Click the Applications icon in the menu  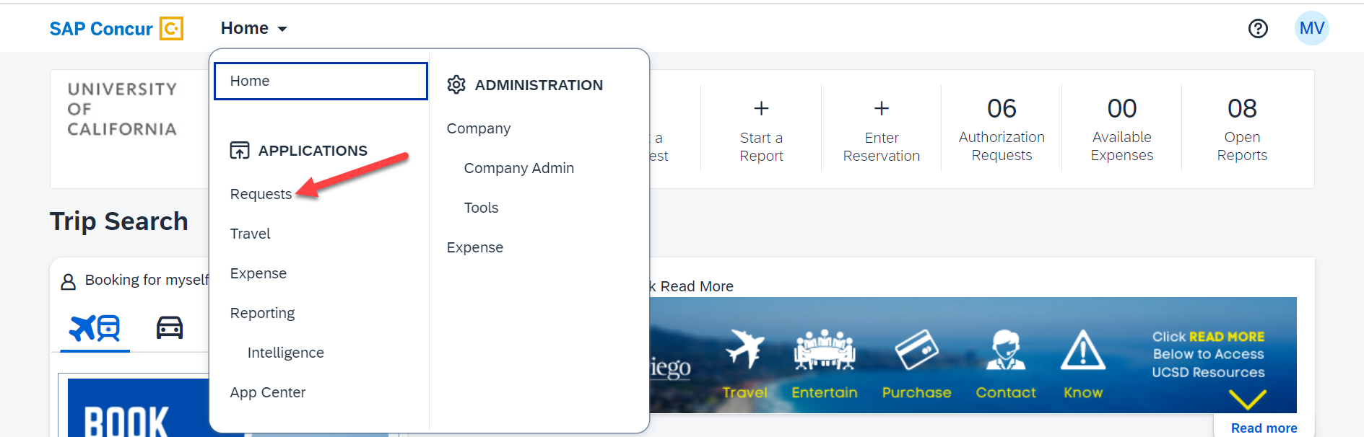click(238, 151)
